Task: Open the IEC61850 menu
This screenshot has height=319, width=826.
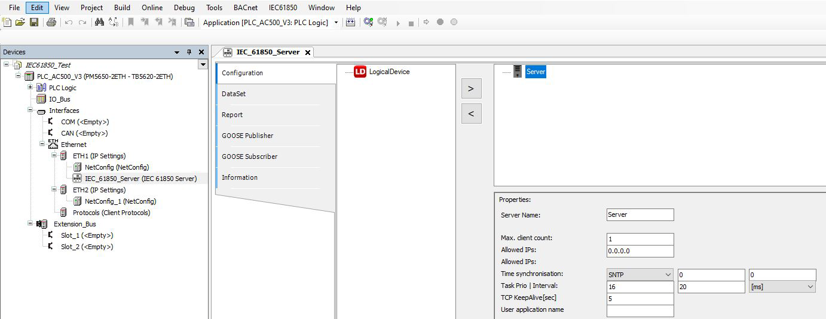Action: (284, 8)
